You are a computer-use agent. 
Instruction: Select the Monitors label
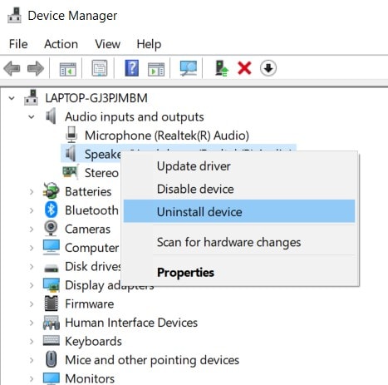click(90, 378)
